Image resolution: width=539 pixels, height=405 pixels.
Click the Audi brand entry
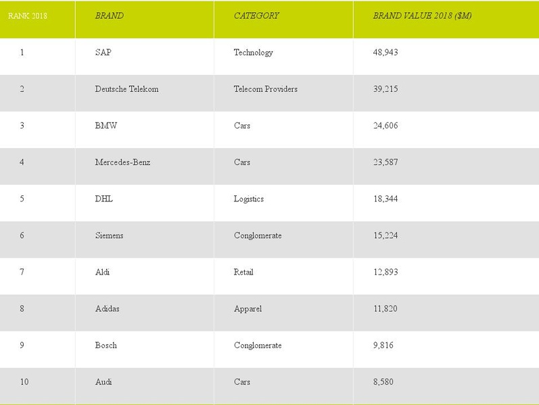103,382
